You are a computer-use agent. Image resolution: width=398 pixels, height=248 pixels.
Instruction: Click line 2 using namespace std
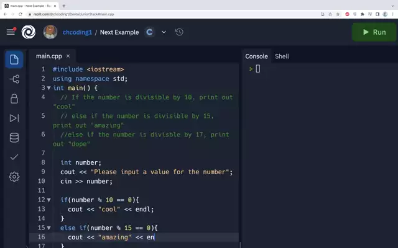90,79
